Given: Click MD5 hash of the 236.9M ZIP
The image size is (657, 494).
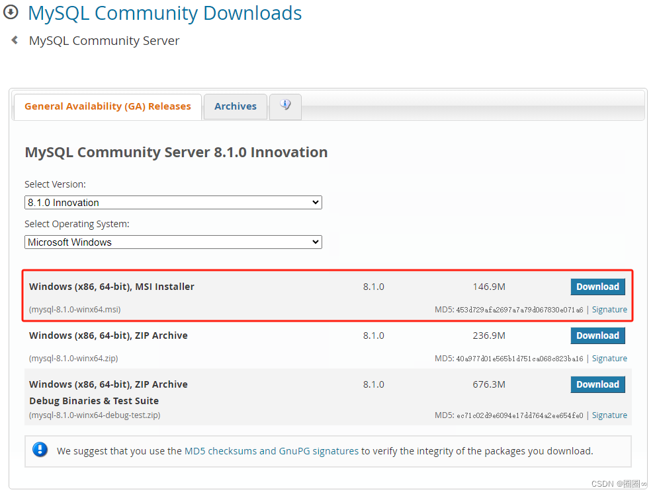Looking at the screenshot, I should click(519, 359).
